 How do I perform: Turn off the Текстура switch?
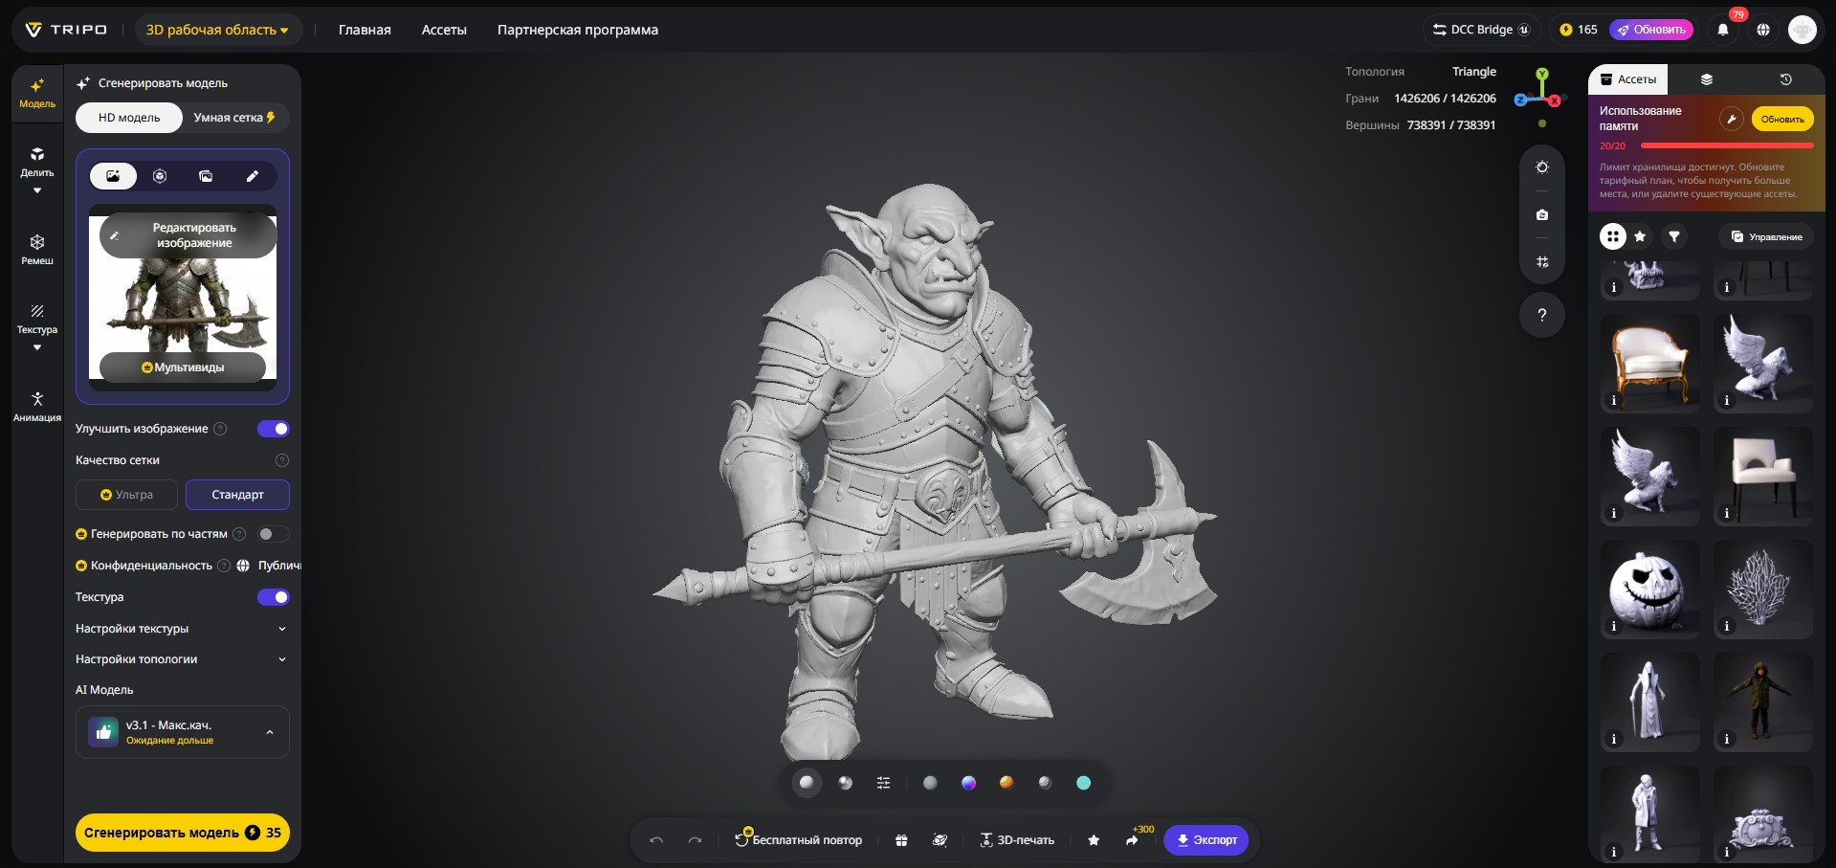(273, 597)
